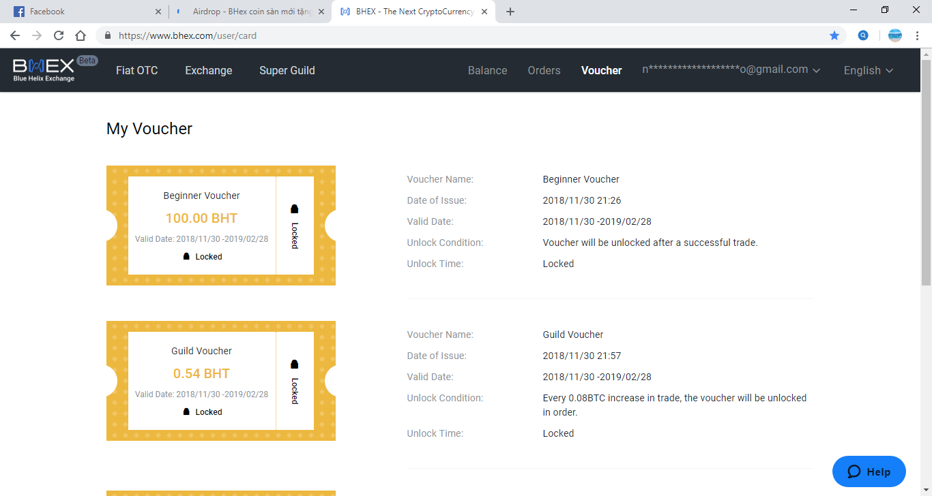This screenshot has width=932, height=496.
Task: Expand the gmail account dropdown
Action: [x=731, y=69]
